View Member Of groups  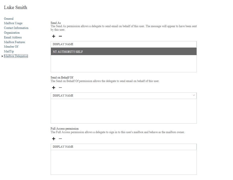11,47
